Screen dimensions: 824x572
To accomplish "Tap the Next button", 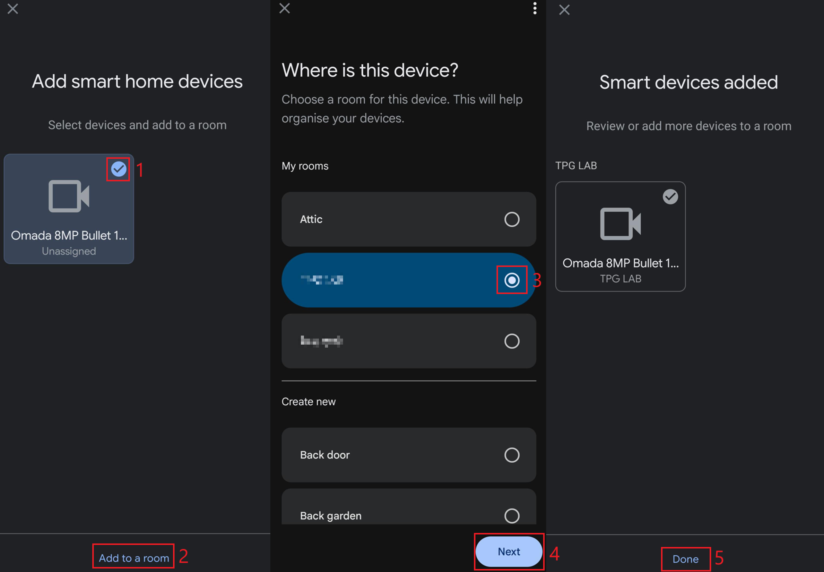I will click(x=509, y=551).
